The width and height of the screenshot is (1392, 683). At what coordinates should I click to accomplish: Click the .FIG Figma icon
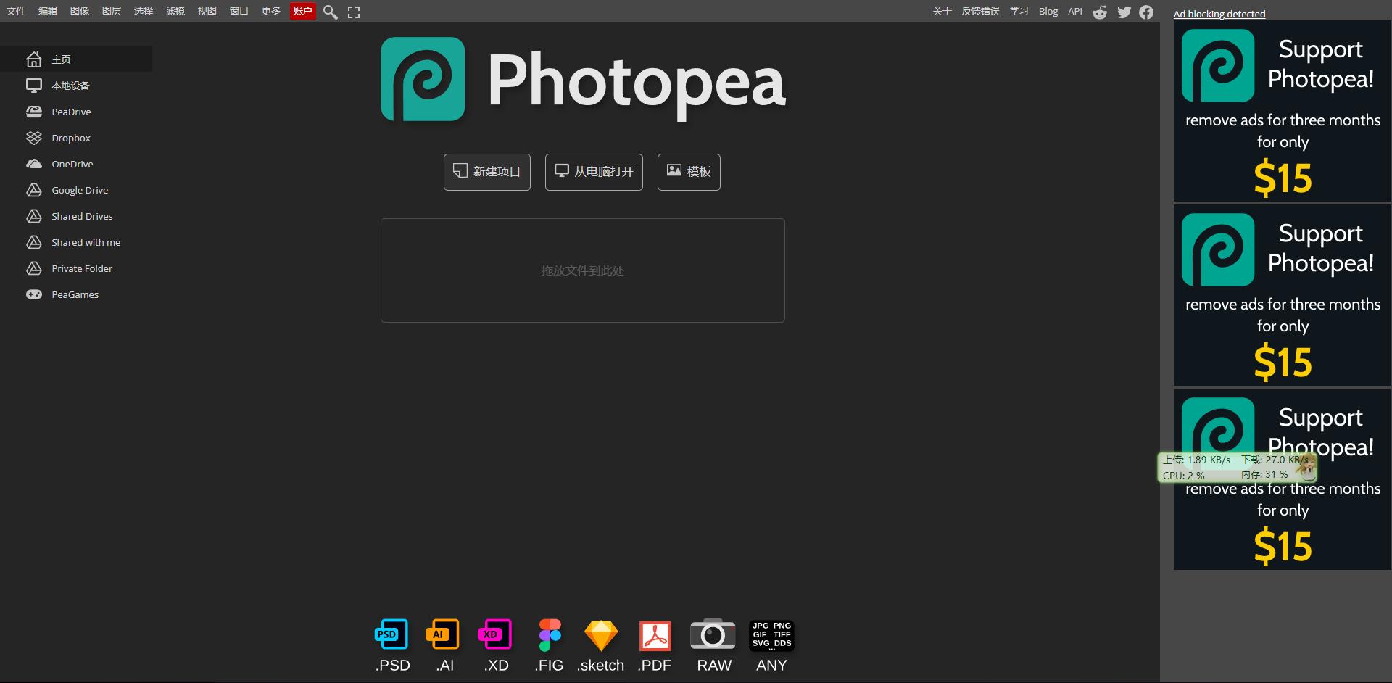click(x=550, y=634)
